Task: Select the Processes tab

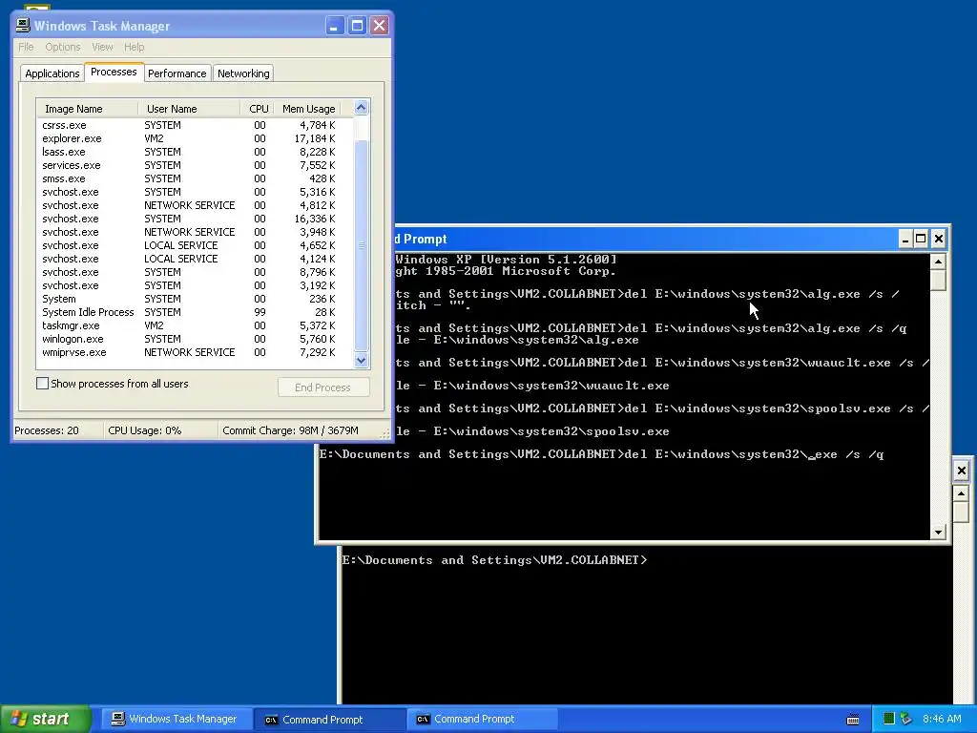Action: 114,72
